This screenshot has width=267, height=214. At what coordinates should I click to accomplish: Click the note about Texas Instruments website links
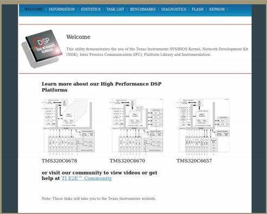(x=99, y=198)
